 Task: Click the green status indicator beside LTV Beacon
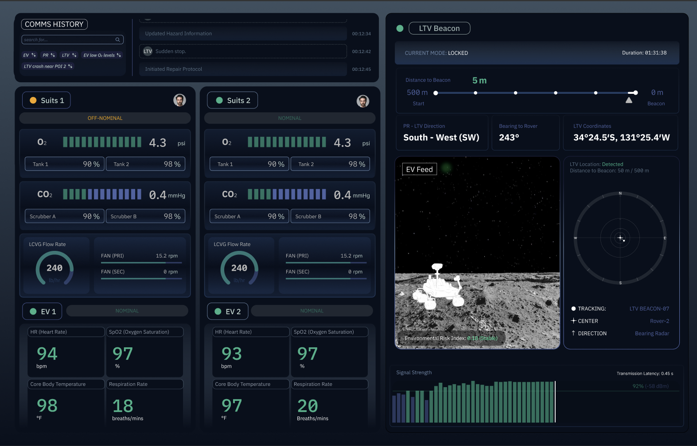pyautogui.click(x=400, y=28)
